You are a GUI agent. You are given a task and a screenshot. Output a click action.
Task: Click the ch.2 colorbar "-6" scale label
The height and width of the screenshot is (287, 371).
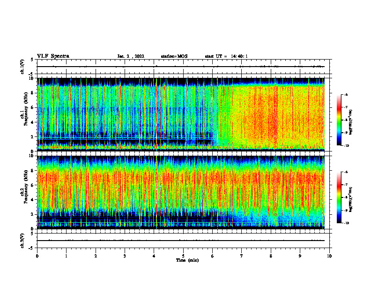click(346, 172)
